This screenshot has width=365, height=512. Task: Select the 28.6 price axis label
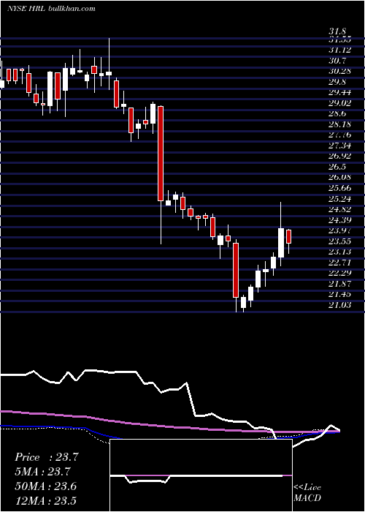click(x=337, y=113)
